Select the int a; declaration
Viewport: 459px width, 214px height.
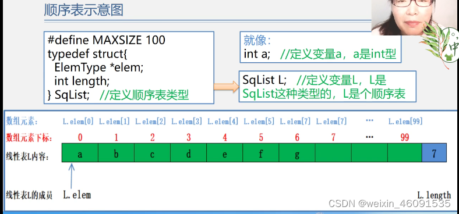pos(257,55)
